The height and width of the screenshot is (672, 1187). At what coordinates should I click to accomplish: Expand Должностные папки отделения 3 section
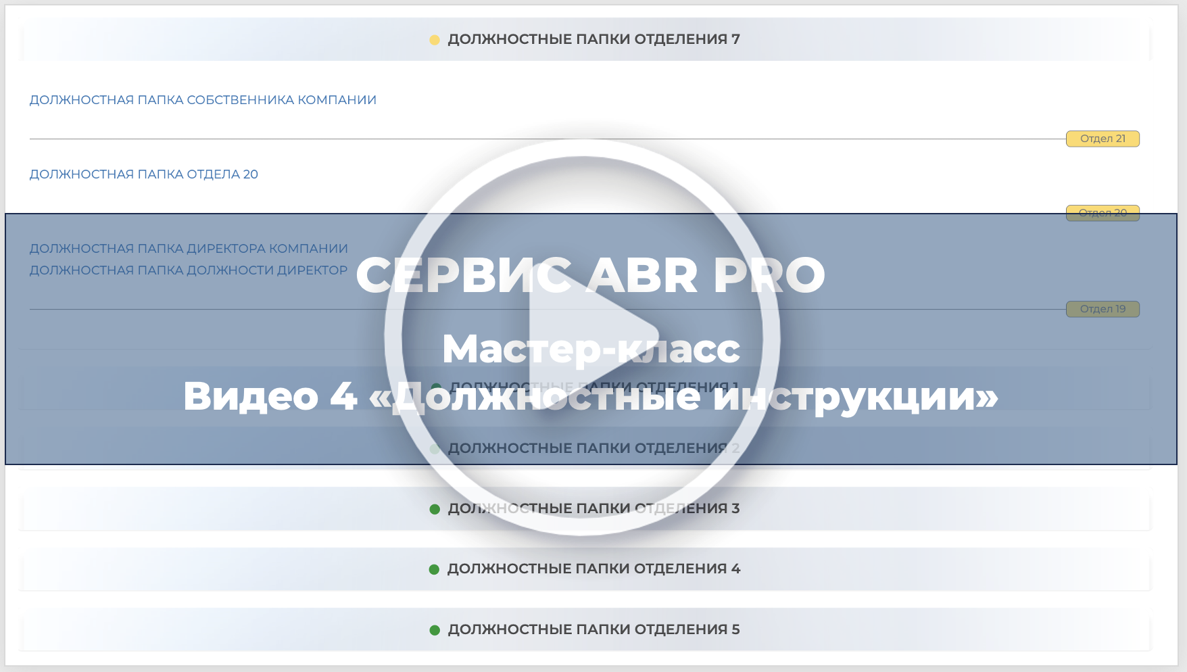(585, 508)
